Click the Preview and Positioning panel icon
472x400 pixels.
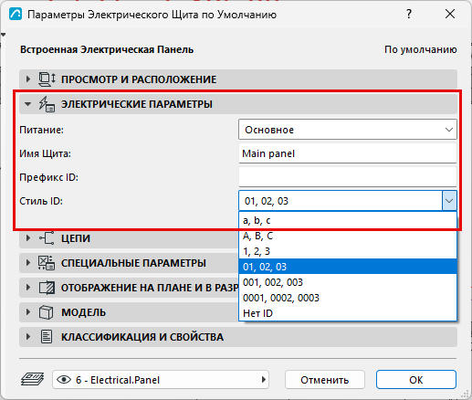47,79
